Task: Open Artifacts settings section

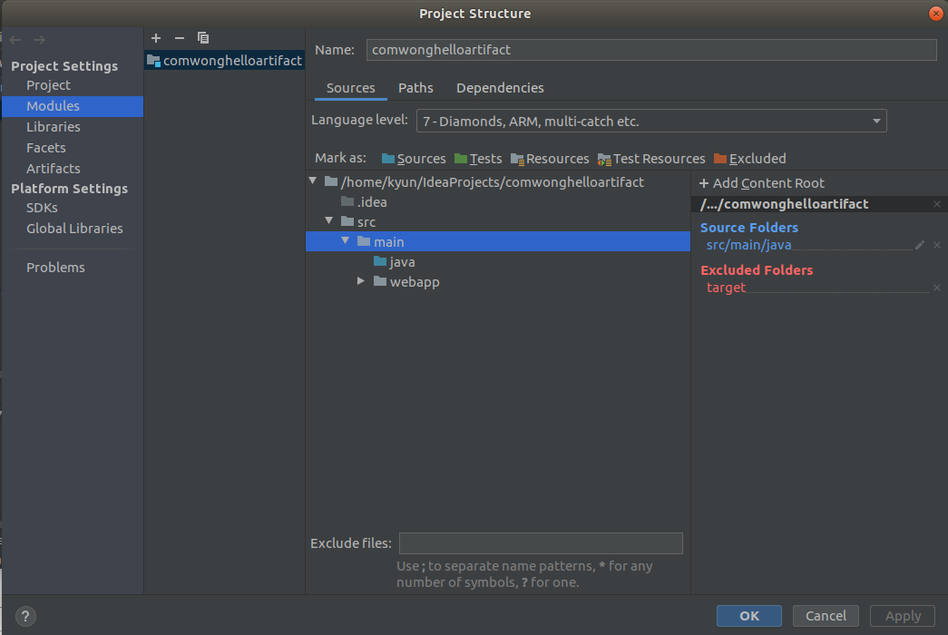Action: point(54,169)
